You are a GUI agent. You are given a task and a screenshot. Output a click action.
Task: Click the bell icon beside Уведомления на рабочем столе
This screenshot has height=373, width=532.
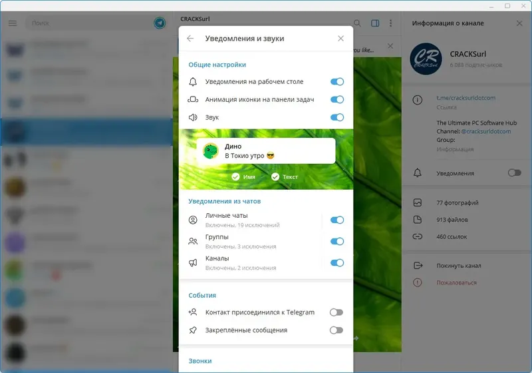tap(193, 81)
